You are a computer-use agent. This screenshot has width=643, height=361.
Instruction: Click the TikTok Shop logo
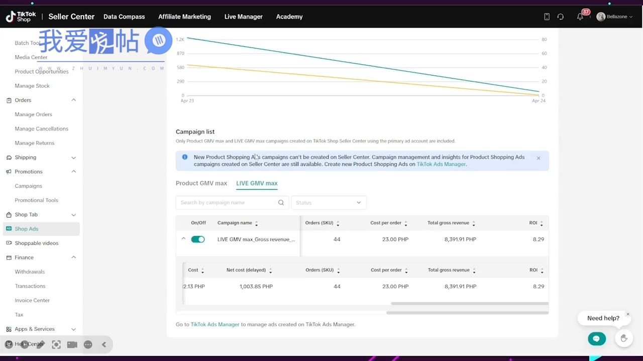click(x=21, y=17)
